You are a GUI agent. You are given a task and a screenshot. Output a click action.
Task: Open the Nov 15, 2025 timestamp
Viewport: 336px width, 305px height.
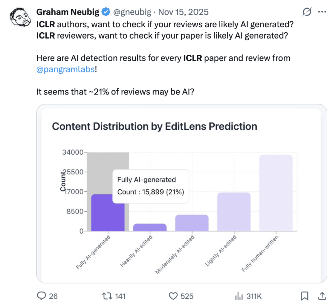(x=183, y=12)
